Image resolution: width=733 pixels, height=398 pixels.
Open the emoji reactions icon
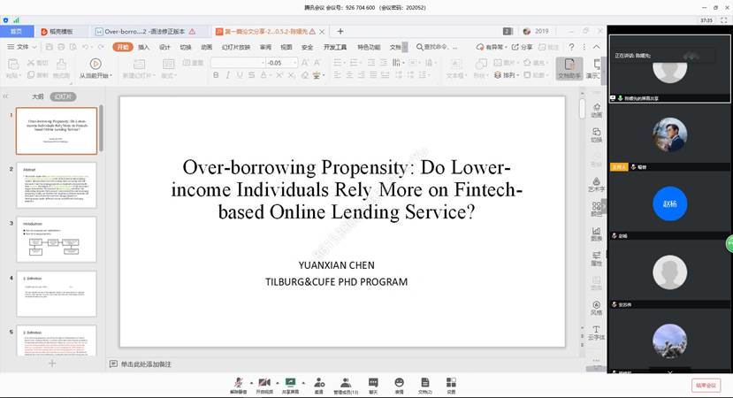coord(399,381)
